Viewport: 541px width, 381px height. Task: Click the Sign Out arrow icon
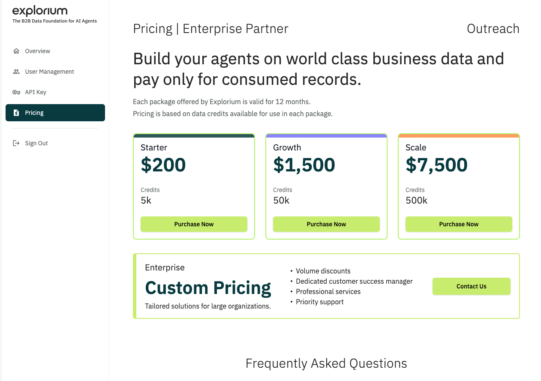tap(16, 143)
